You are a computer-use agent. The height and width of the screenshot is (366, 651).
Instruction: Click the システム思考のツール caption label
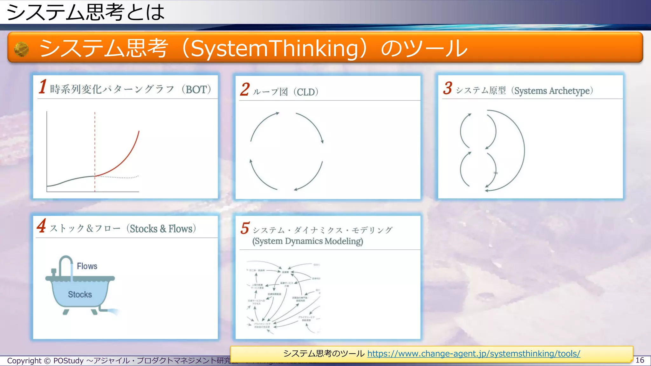click(324, 354)
